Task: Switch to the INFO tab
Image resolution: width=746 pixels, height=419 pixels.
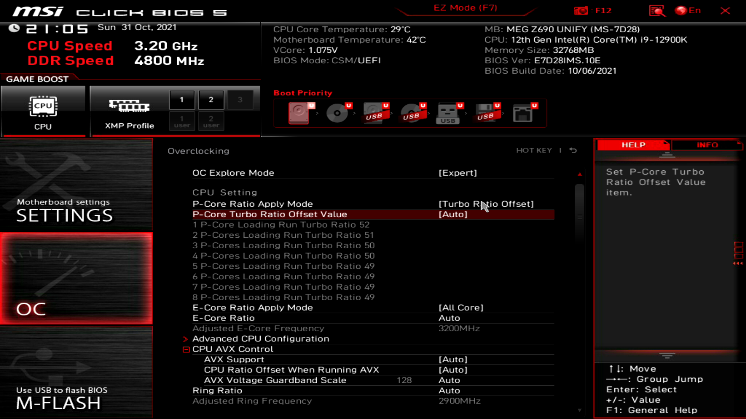Action: point(707,145)
